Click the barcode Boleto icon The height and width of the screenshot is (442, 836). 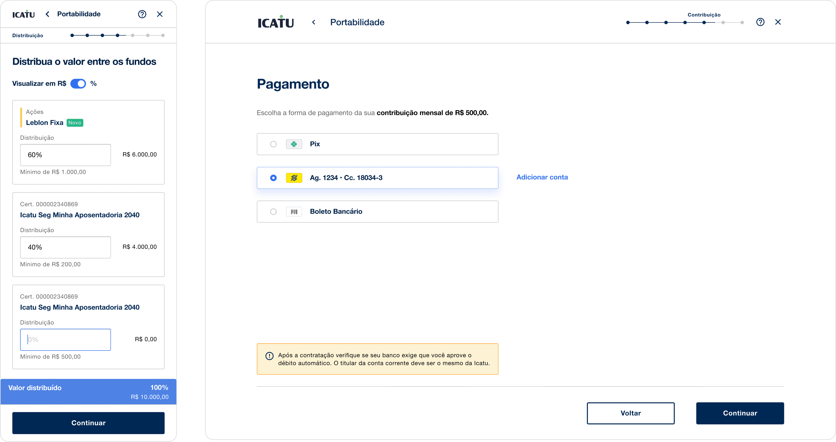tap(294, 211)
